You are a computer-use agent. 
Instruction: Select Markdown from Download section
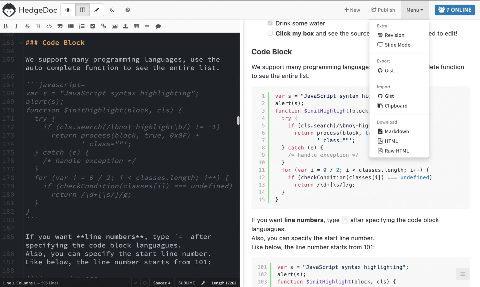[396, 131]
